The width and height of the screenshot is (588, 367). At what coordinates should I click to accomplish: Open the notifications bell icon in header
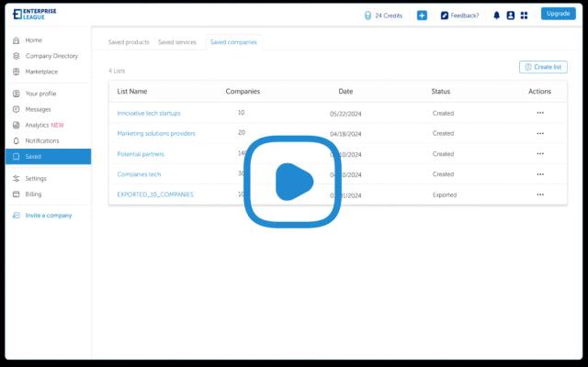497,16
